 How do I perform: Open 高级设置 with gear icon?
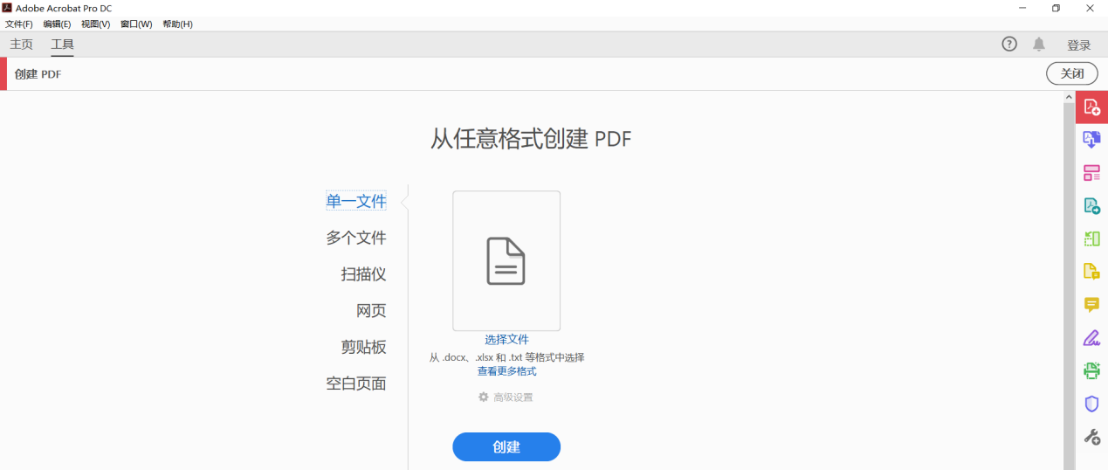pyautogui.click(x=506, y=397)
